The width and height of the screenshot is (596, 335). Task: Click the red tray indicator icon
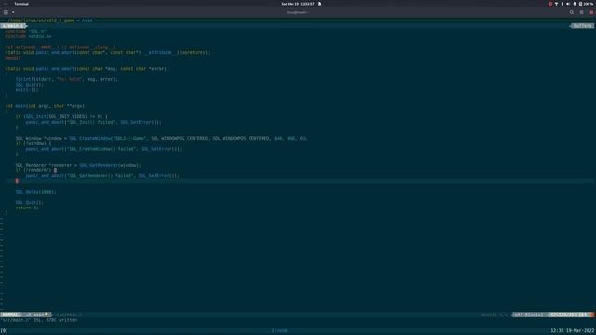click(550, 4)
